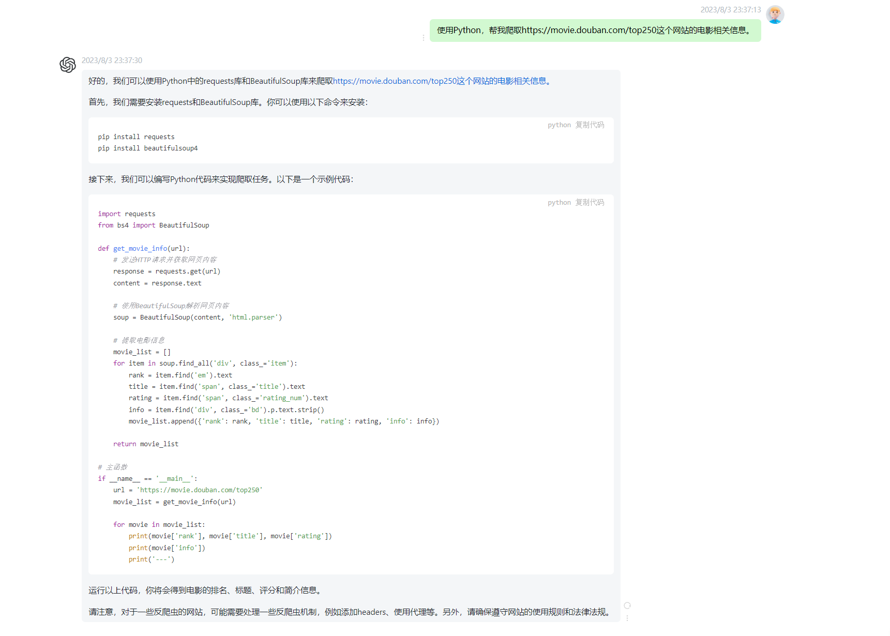
Task: Click the sentence starting with 接下来
Action: [221, 179]
